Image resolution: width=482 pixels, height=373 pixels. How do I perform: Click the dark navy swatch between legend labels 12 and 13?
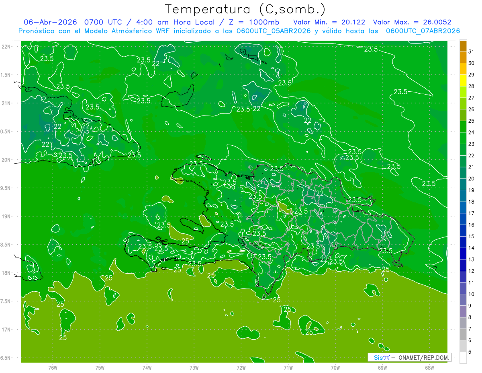[x=463, y=265]
